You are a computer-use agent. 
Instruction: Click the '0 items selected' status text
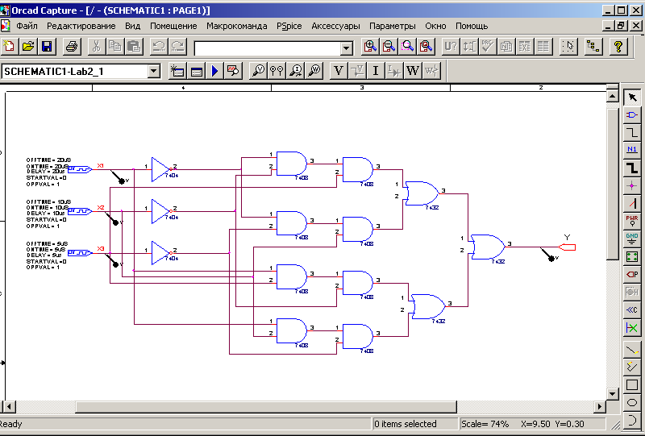[406, 424]
